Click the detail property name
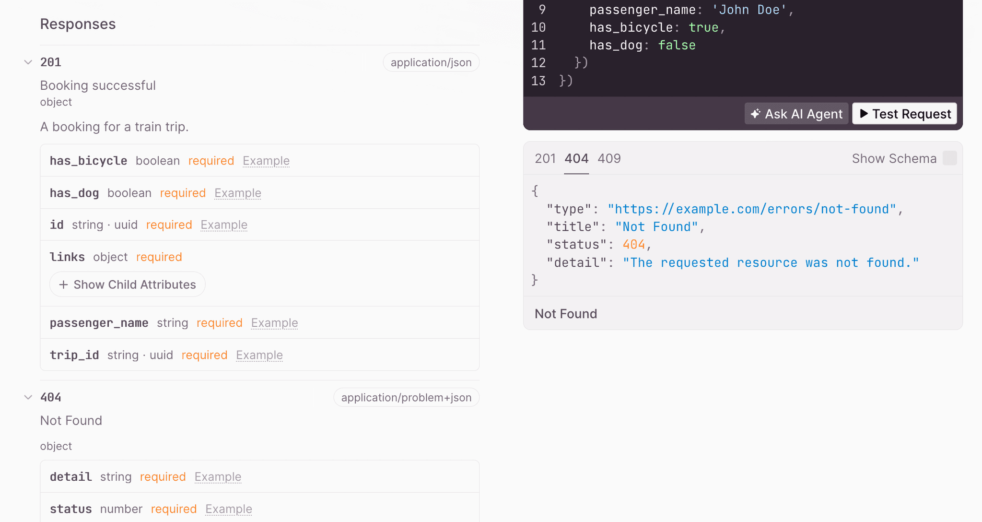Viewport: 982px width, 522px height. pyautogui.click(x=71, y=477)
